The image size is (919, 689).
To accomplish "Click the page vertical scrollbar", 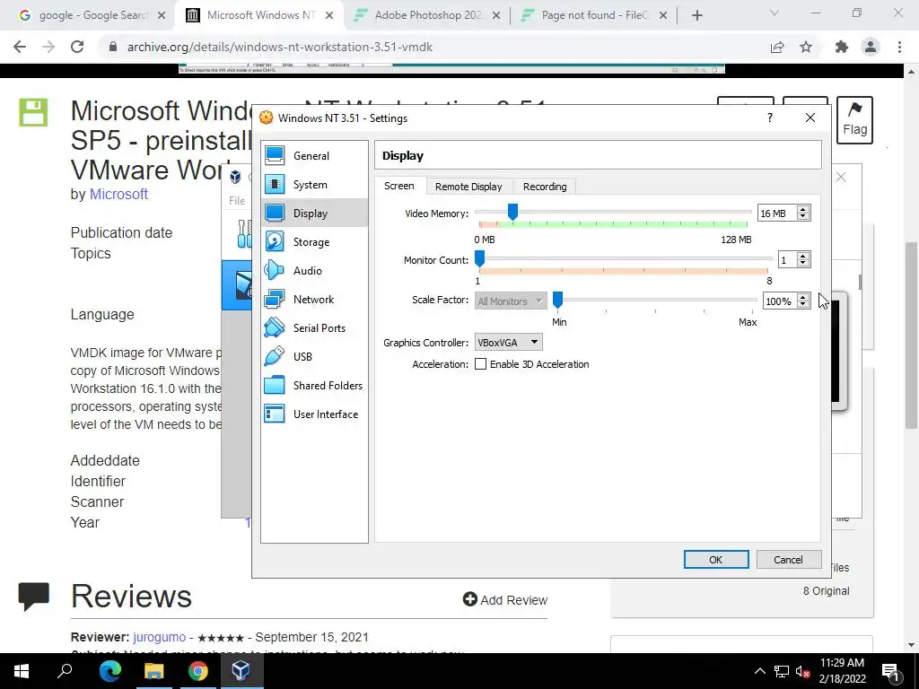I will pos(911,336).
